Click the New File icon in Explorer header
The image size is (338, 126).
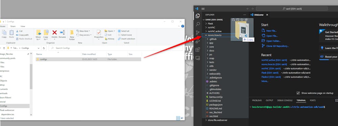(234, 20)
